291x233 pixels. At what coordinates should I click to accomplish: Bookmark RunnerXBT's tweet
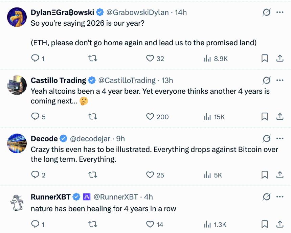[x=265, y=224]
